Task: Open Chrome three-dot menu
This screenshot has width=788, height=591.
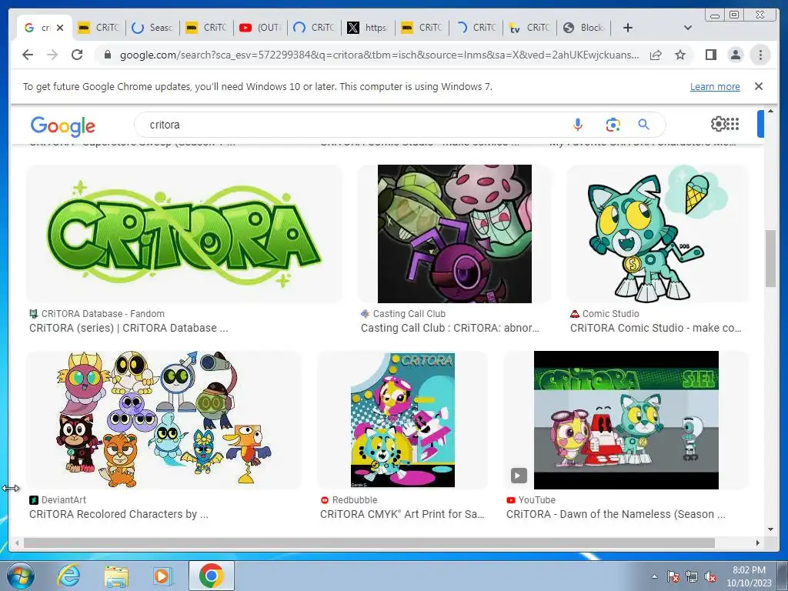Action: coord(760,55)
